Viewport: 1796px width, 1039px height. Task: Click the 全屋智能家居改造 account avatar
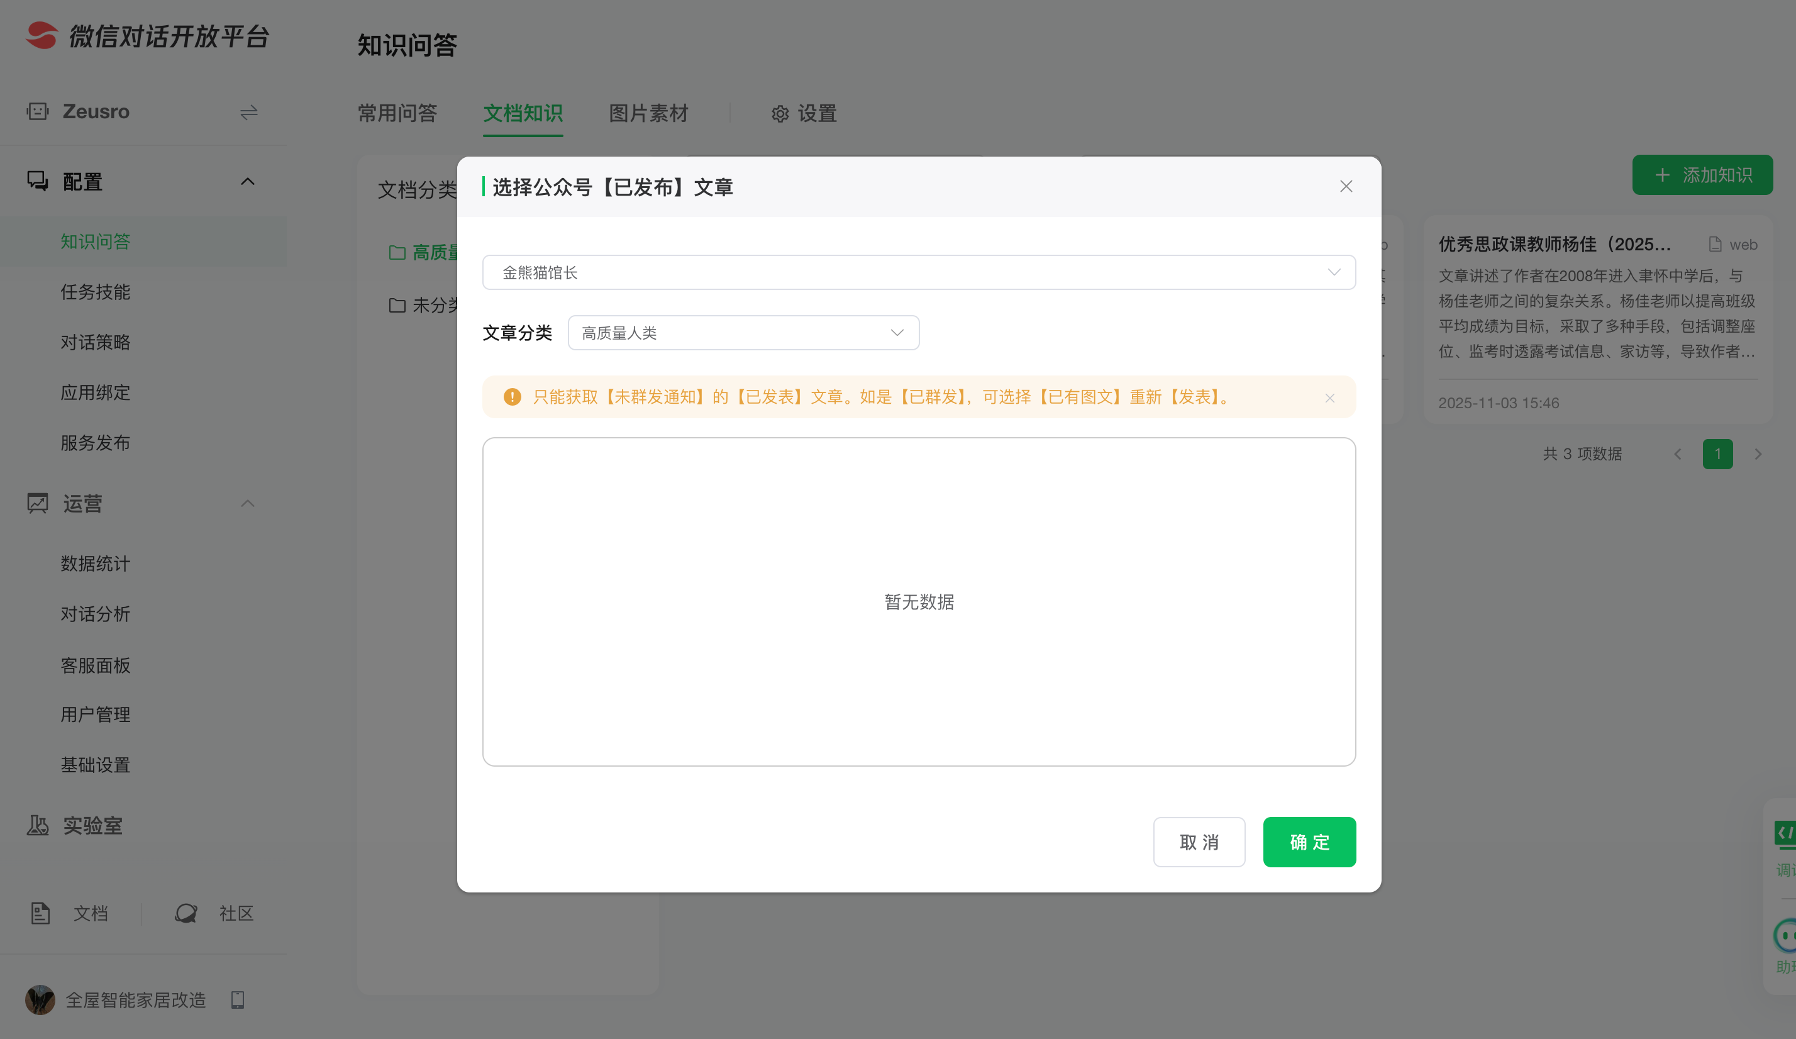pyautogui.click(x=40, y=1000)
